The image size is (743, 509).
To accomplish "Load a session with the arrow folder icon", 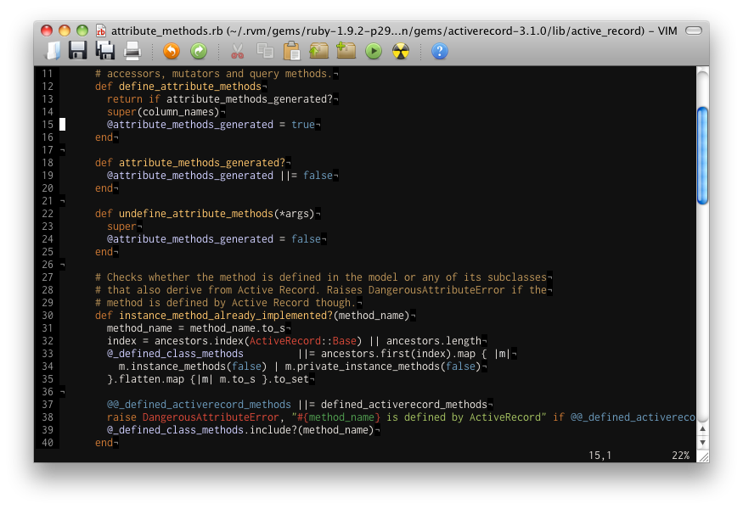I will tap(319, 51).
